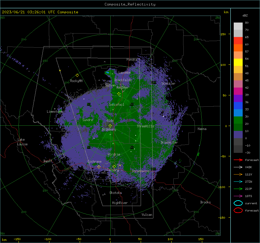The image size is (260, 243).
Task: Select the yellow diamond marker below RedDeer
Action: (119, 94)
